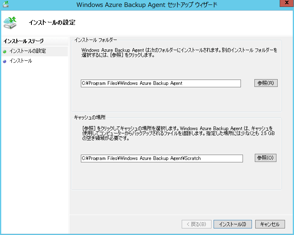294x235 pixels.
Task: Click the installation folder path field
Action: (x=161, y=83)
